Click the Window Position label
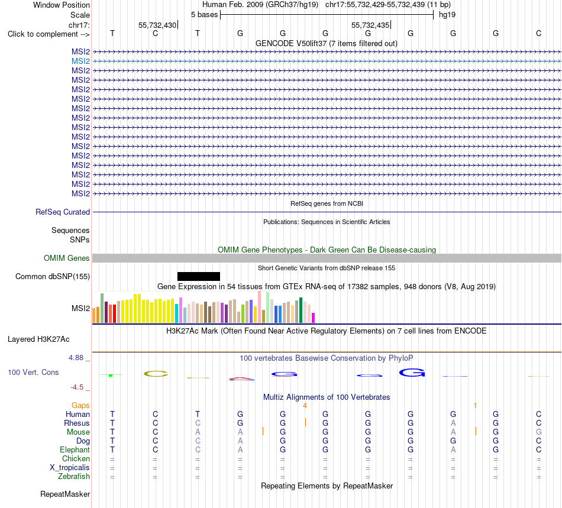 tap(62, 5)
